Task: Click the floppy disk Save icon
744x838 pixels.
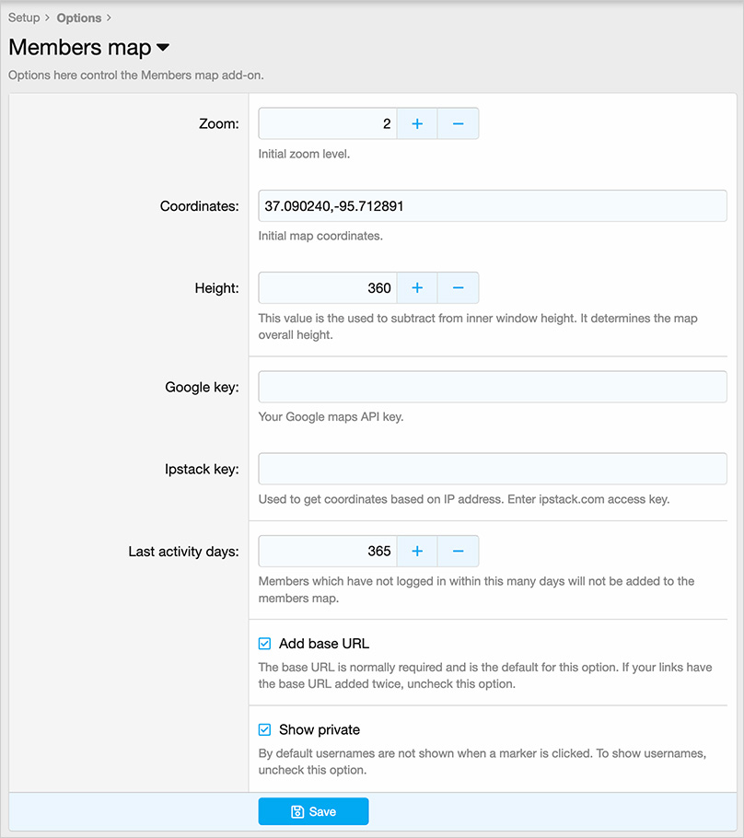Action: (297, 811)
